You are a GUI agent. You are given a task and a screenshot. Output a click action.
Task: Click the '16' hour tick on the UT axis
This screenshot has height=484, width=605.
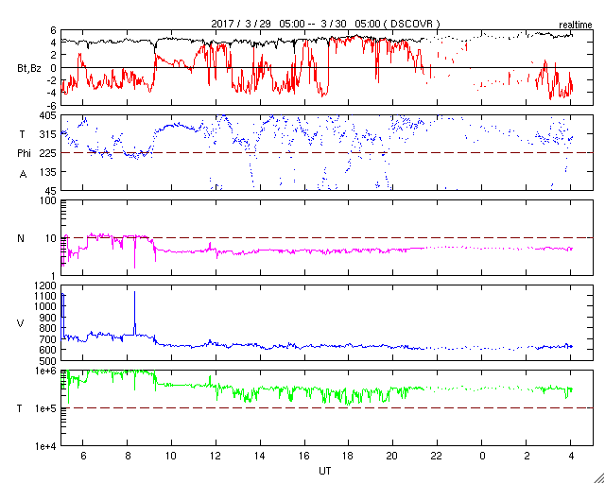click(x=304, y=456)
